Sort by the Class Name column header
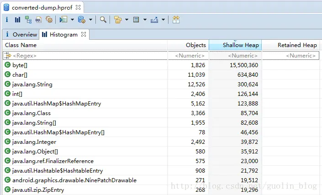The width and height of the screenshot is (322, 195). tap(85, 45)
